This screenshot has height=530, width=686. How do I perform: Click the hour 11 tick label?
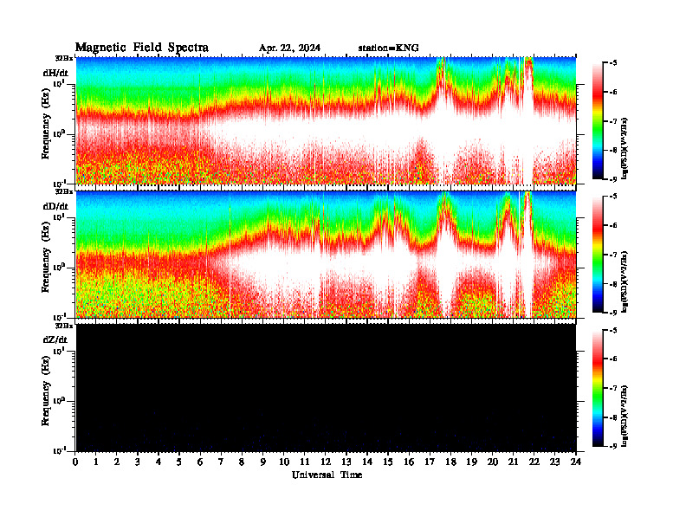(x=305, y=462)
